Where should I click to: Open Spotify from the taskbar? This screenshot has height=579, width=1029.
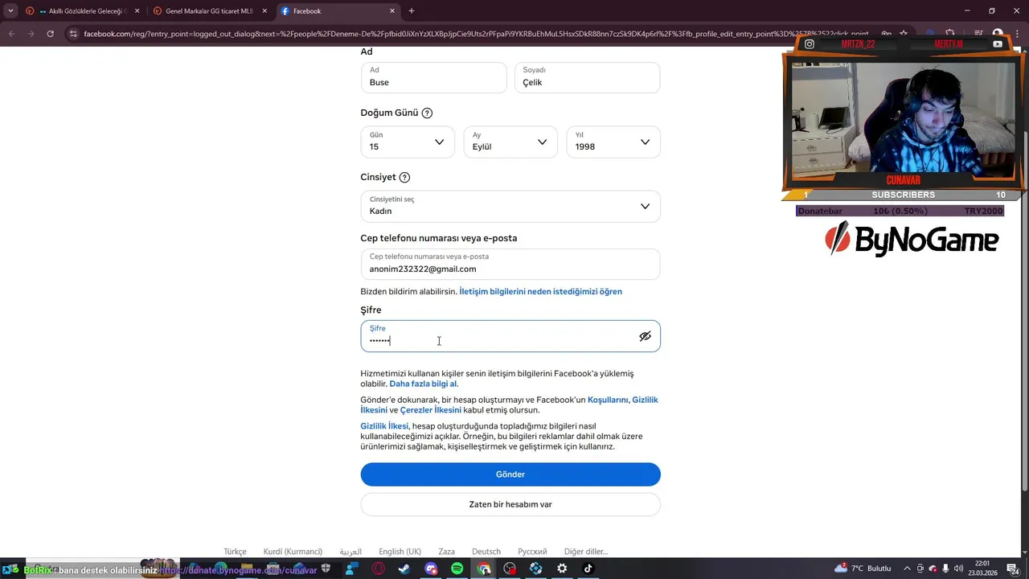(457, 569)
